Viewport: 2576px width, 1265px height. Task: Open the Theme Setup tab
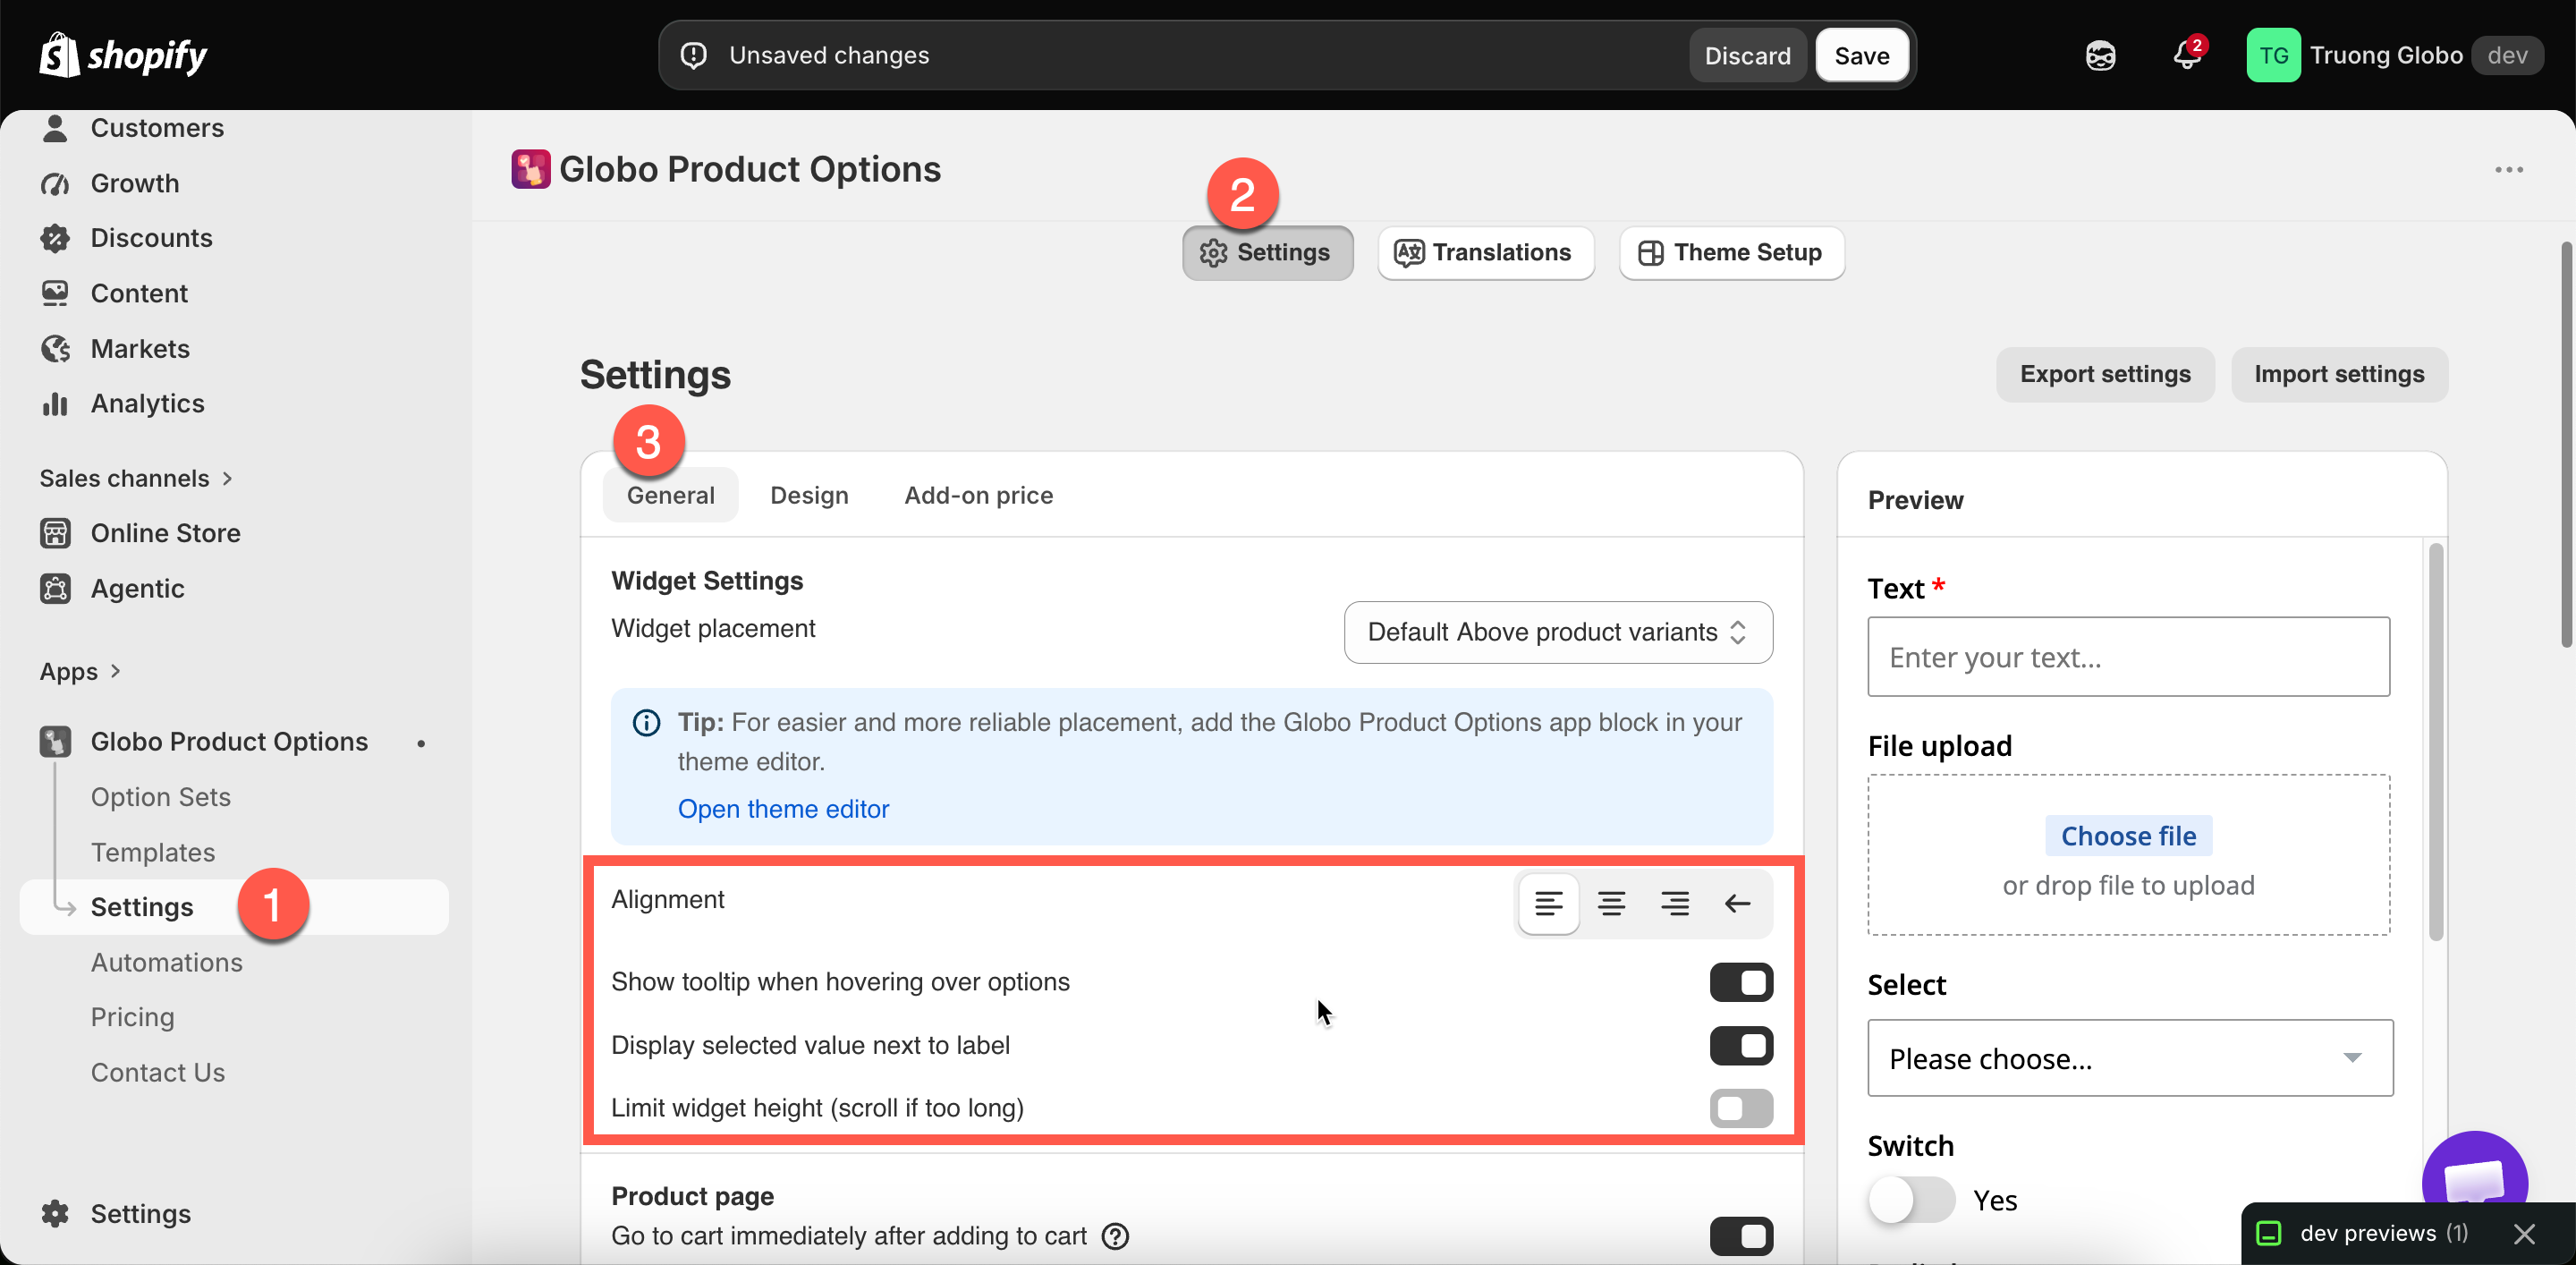[1731, 253]
